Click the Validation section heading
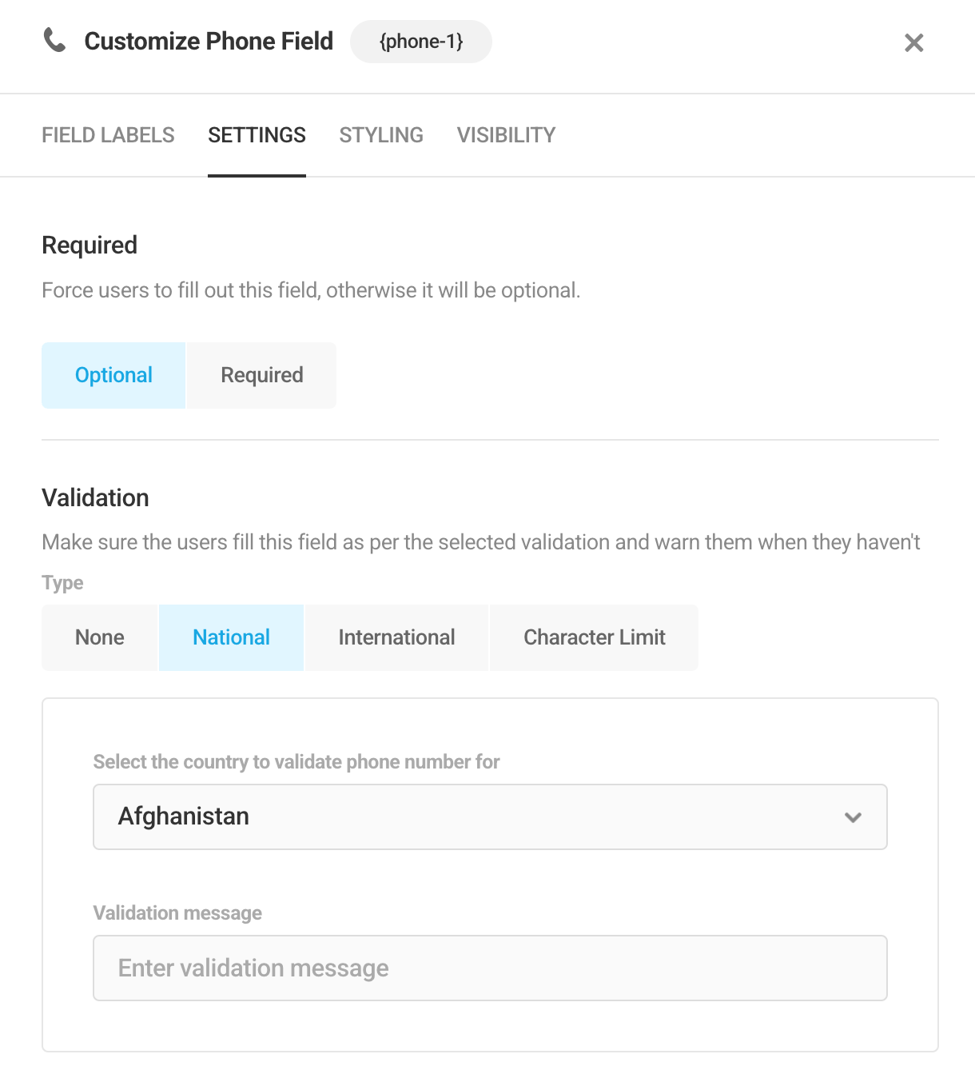 click(95, 497)
